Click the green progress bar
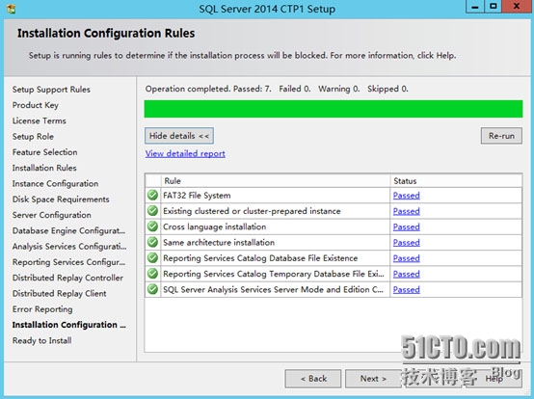The width and height of the screenshot is (534, 399). [x=334, y=109]
